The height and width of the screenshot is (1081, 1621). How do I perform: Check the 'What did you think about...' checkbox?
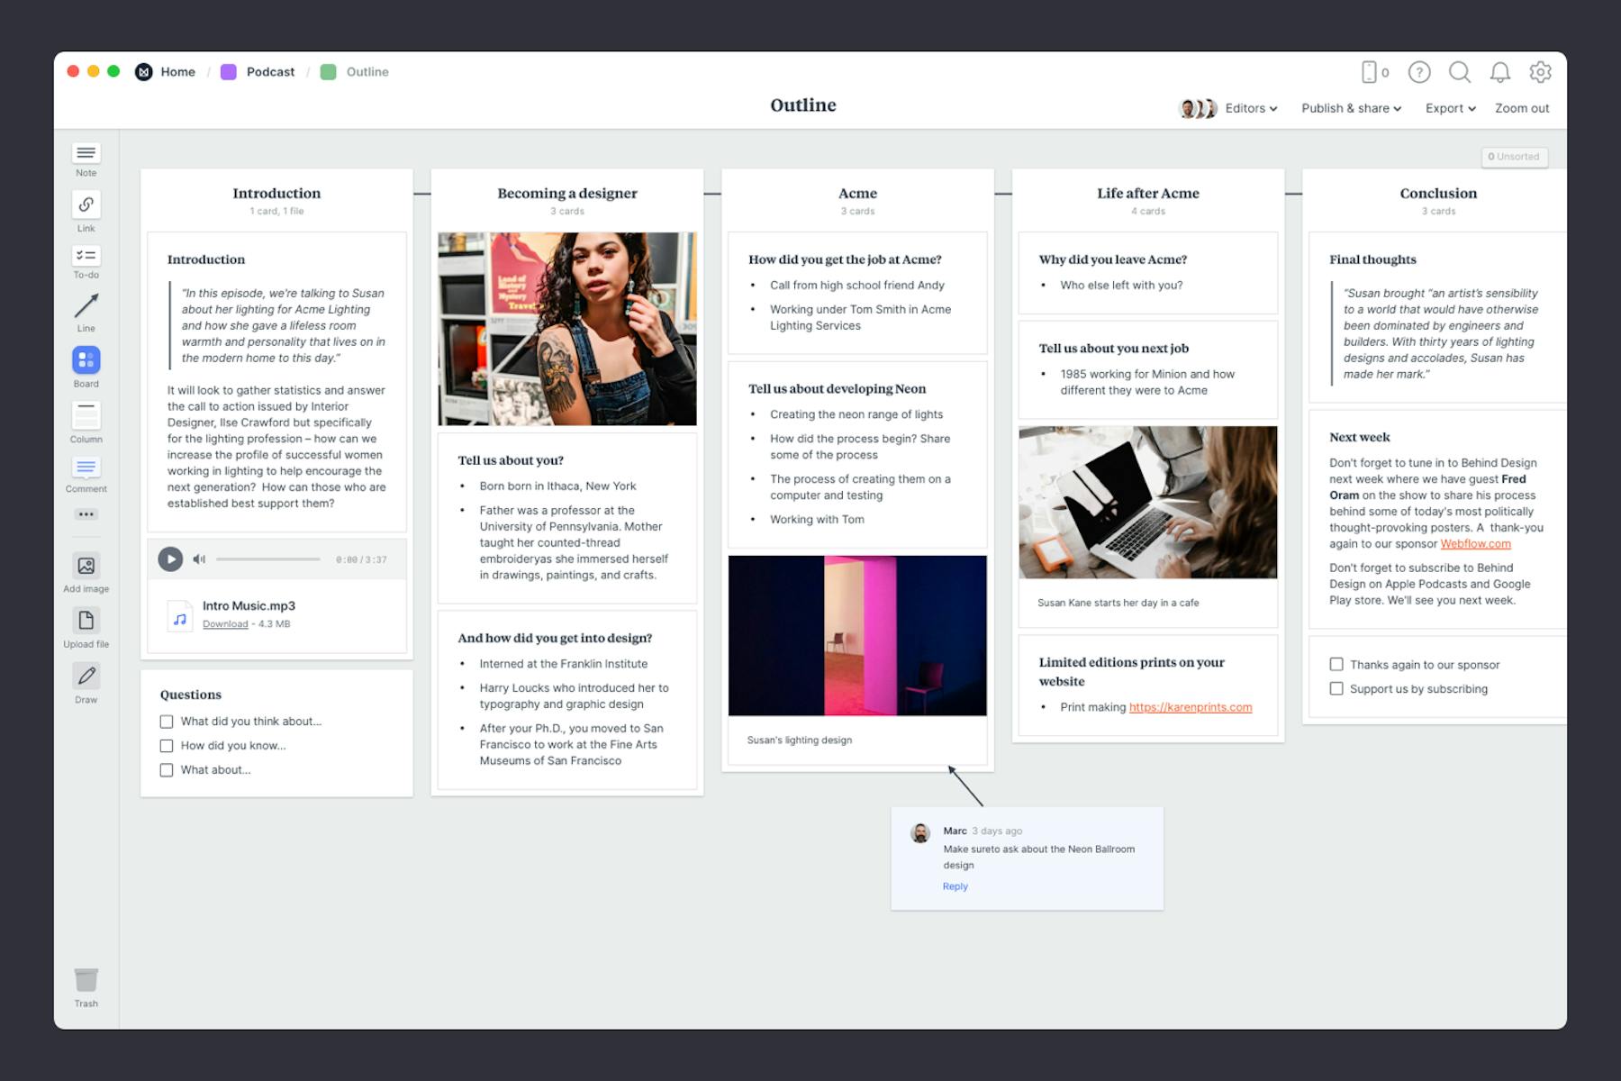[167, 721]
